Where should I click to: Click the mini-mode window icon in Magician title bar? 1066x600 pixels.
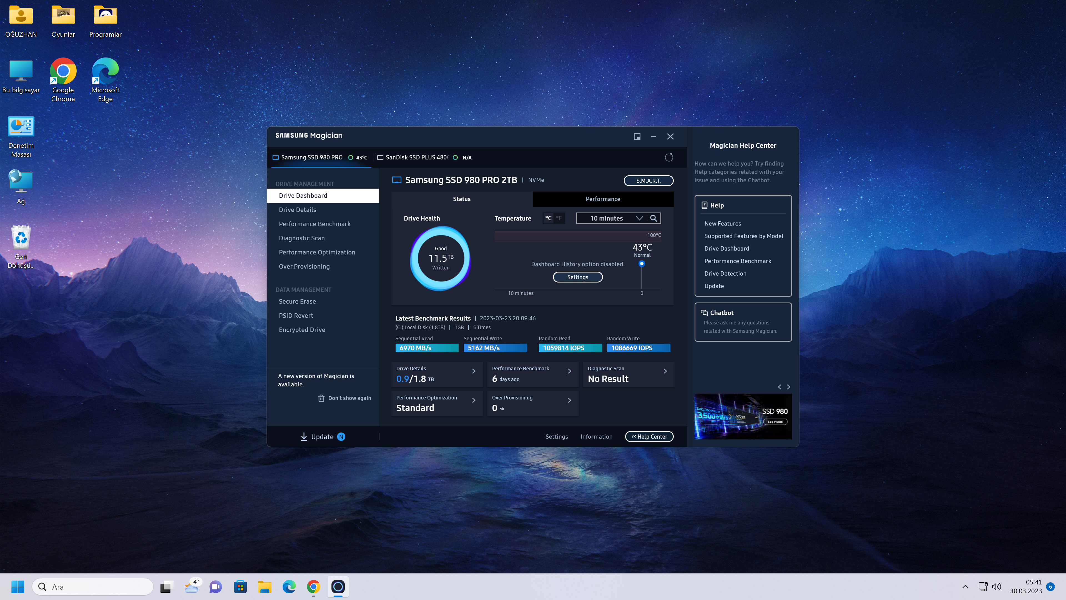(x=637, y=136)
